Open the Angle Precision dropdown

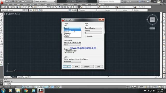pyautogui.click(x=93, y=33)
